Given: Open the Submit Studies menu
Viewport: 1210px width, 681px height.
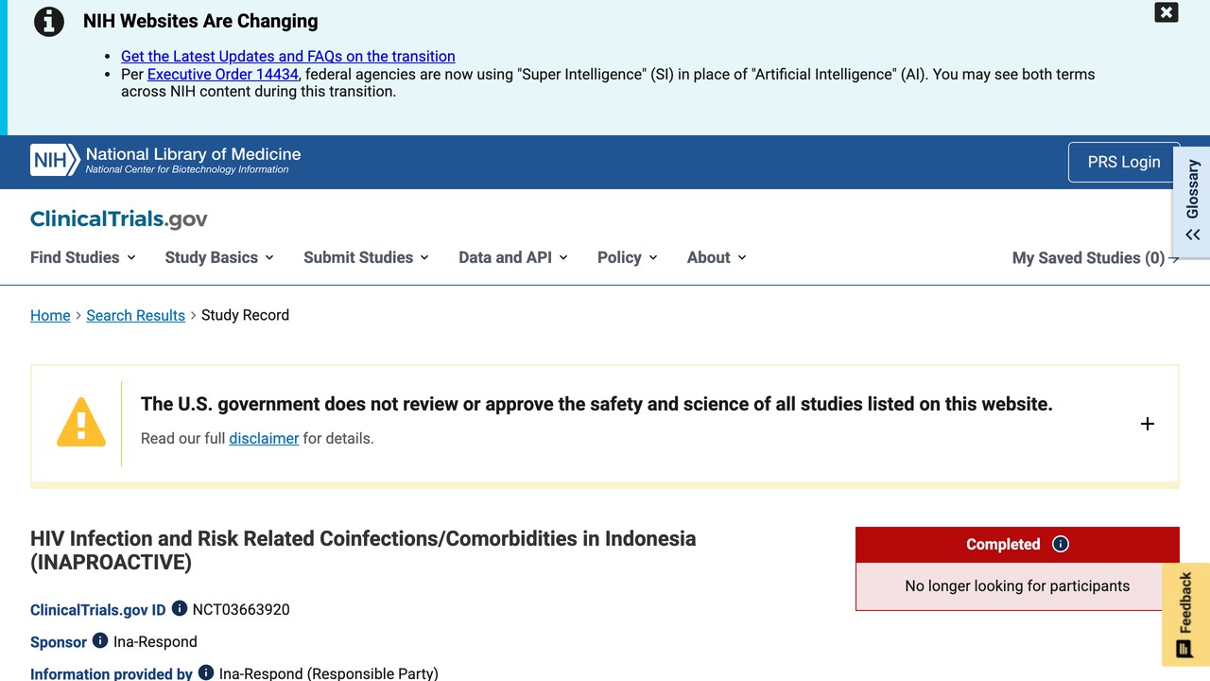Looking at the screenshot, I should [x=366, y=257].
